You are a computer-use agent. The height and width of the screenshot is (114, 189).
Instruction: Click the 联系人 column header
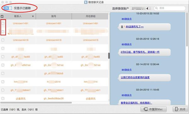coord(18,16)
